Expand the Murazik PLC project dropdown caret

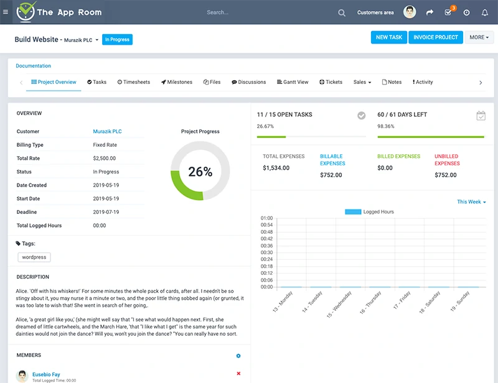97,40
